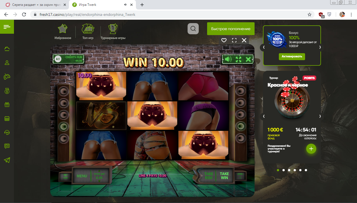Select first carousel dot (green)
Image resolution: width=357 pixels, height=203 pixels.
coord(278,170)
